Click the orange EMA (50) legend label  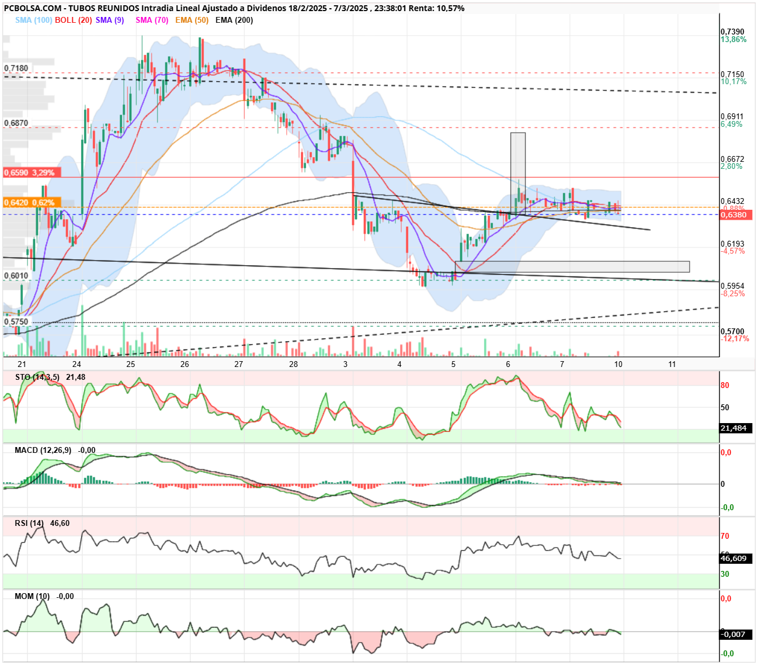point(192,20)
